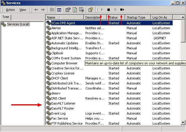The height and width of the screenshot is (132, 186).
Task: Select the Tree tab
Action: point(6,17)
